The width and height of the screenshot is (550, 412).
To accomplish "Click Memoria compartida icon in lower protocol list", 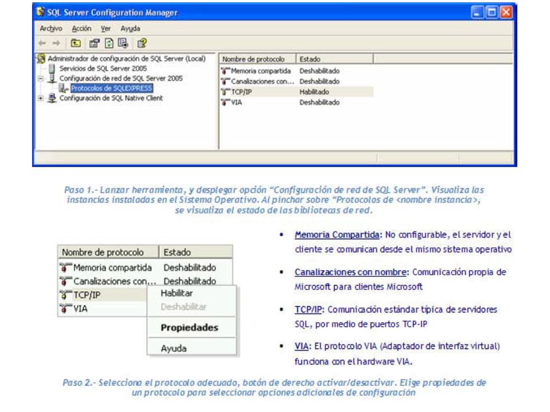I will (x=65, y=267).
